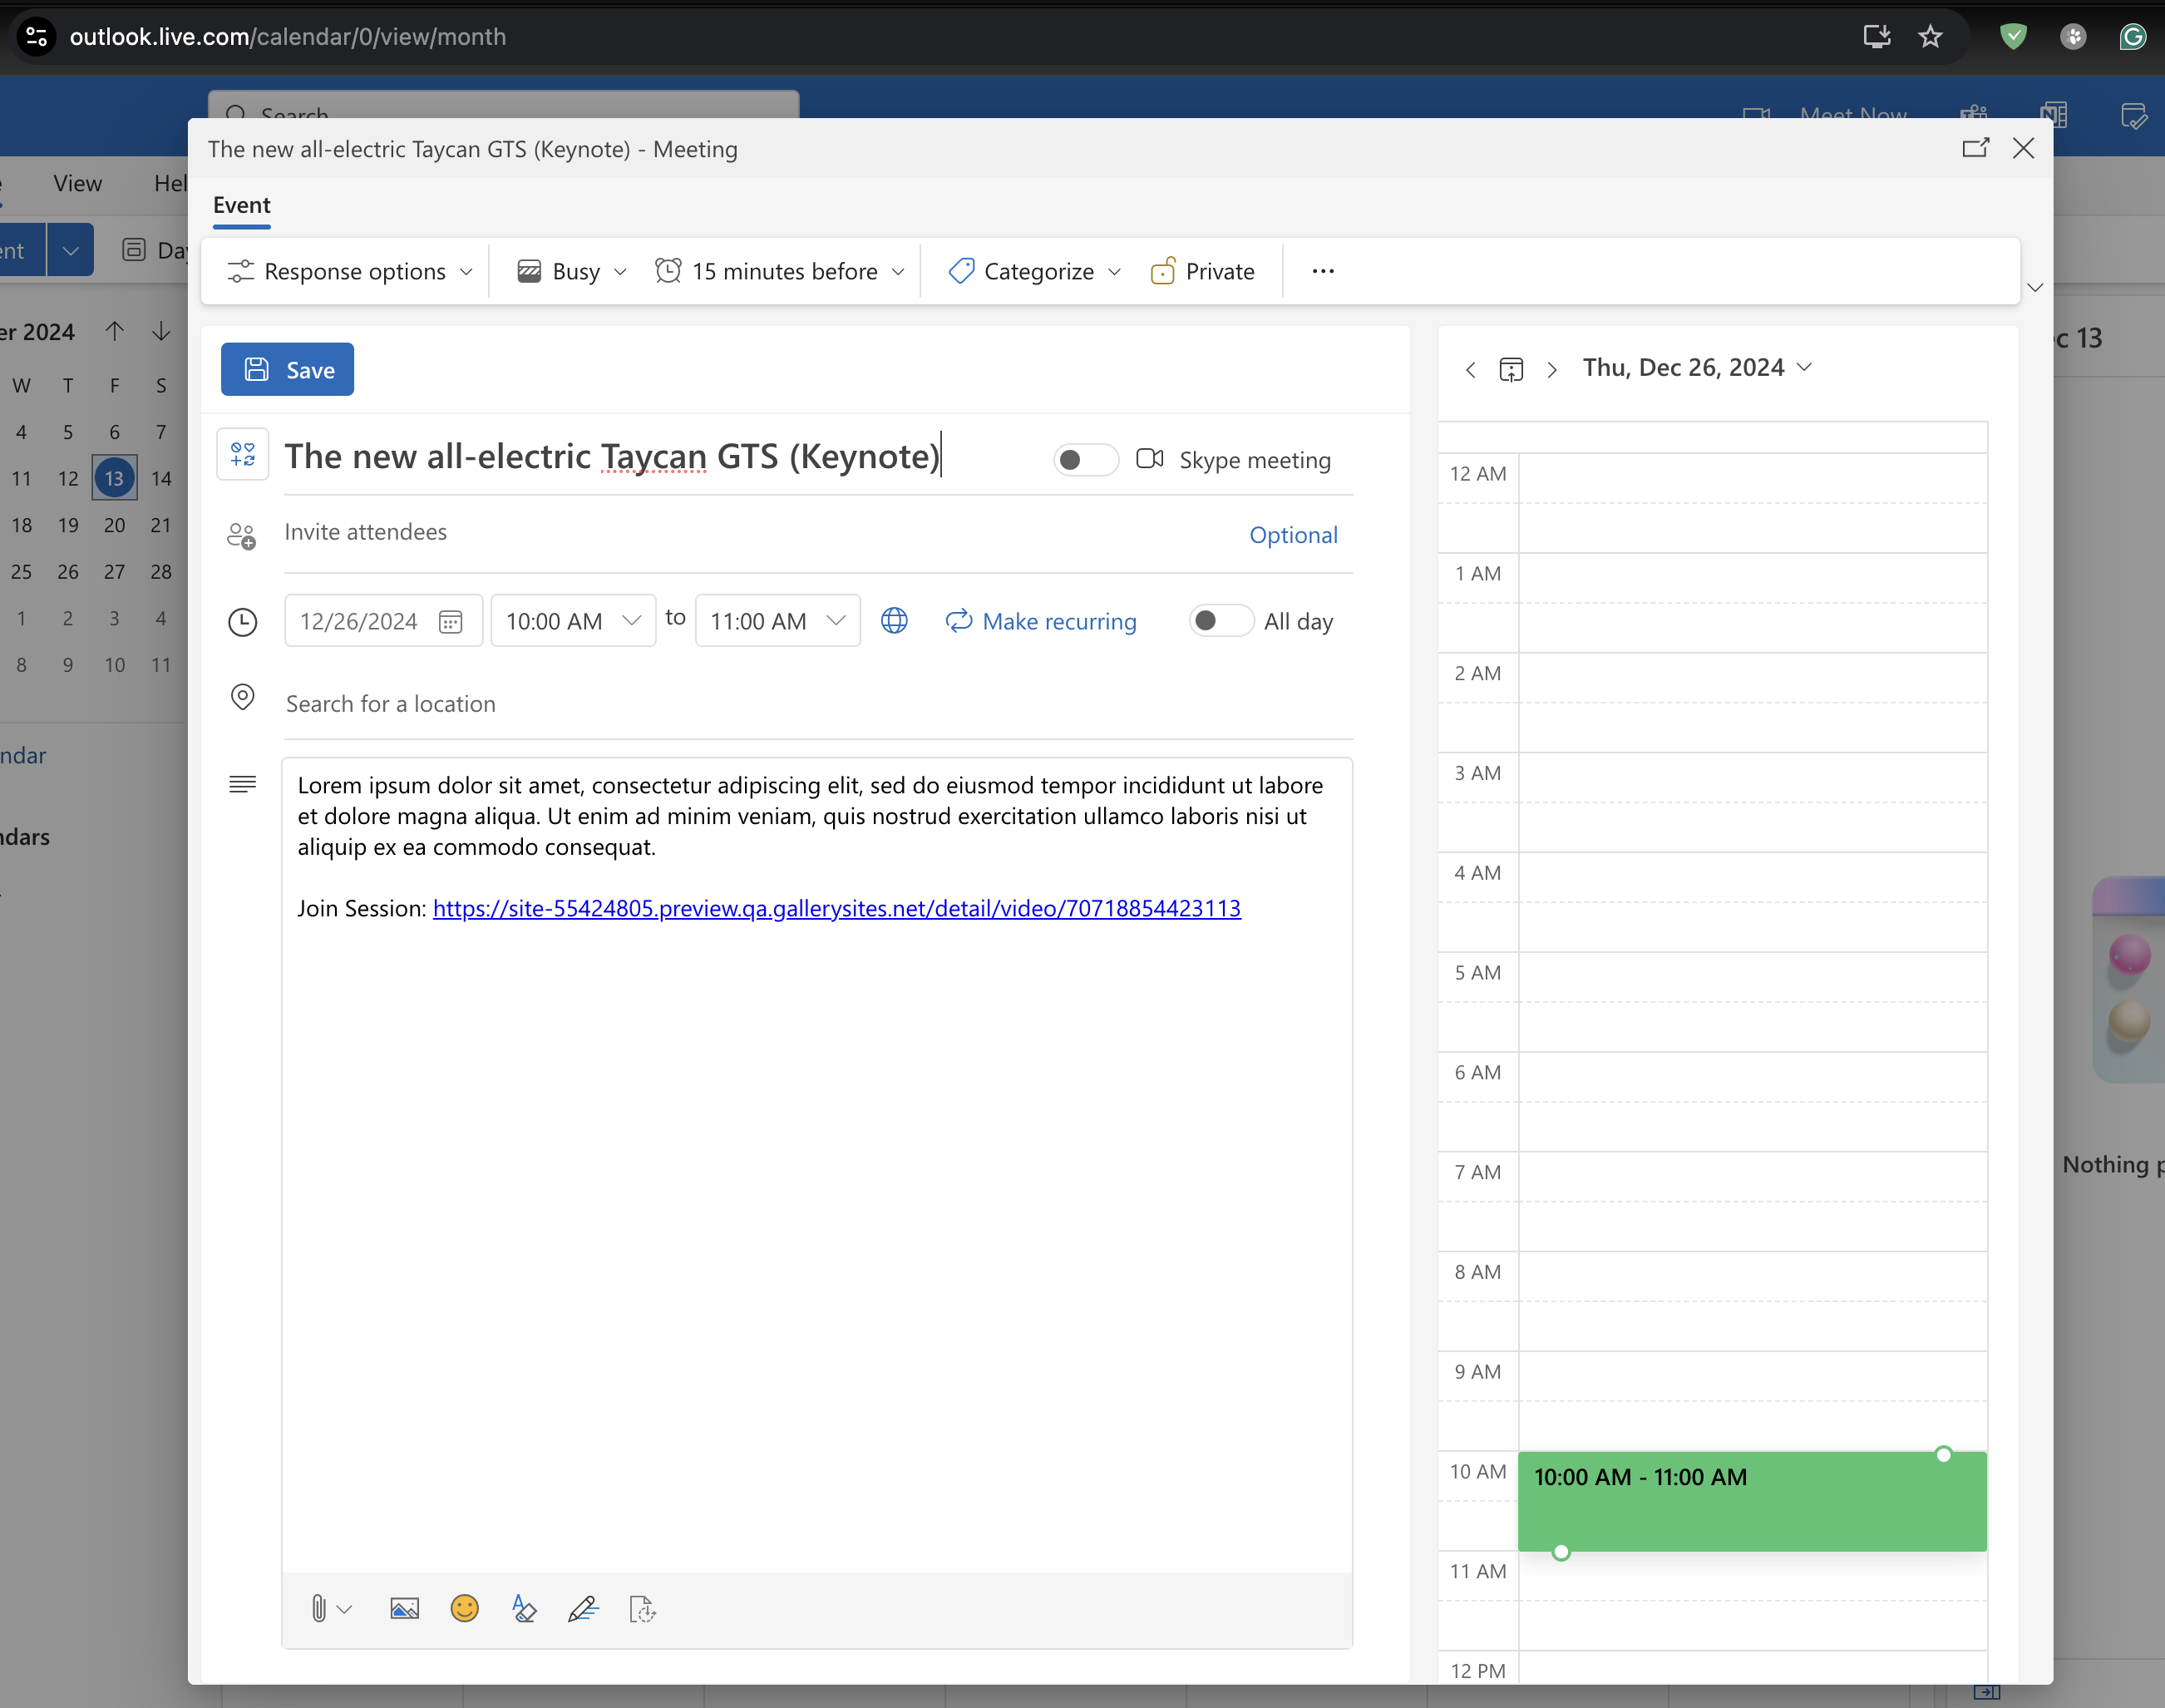The width and height of the screenshot is (2165, 1708).
Task: Toggle the All day switch
Action: click(1221, 621)
